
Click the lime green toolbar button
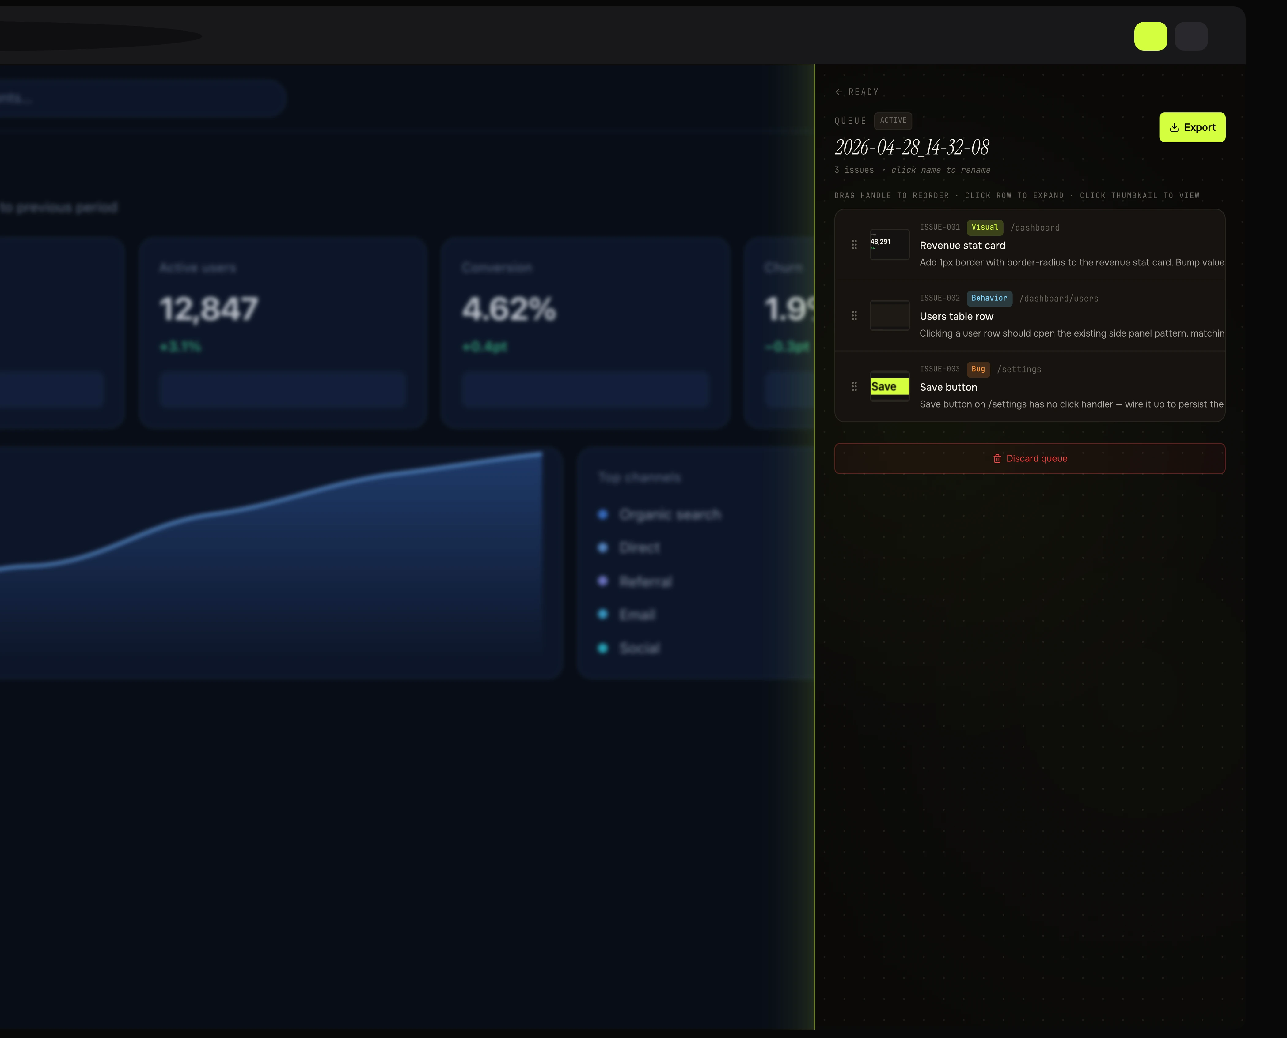tap(1151, 36)
